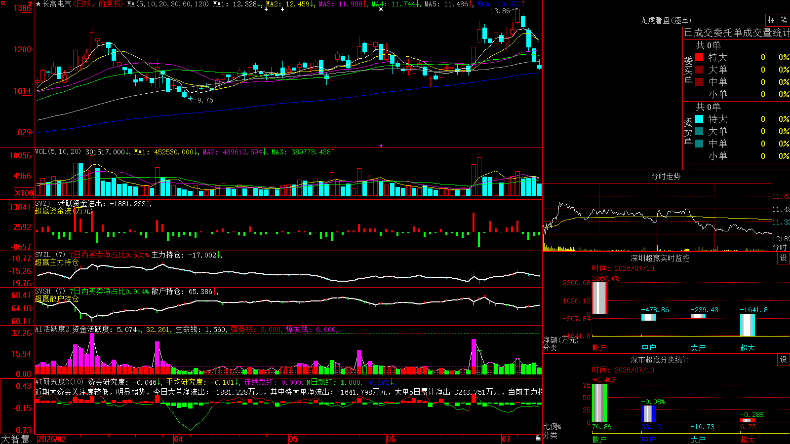Screen dimensions: 790x444
Task: Click the dark red 大单 buy-order swatch
Action: tap(699, 70)
